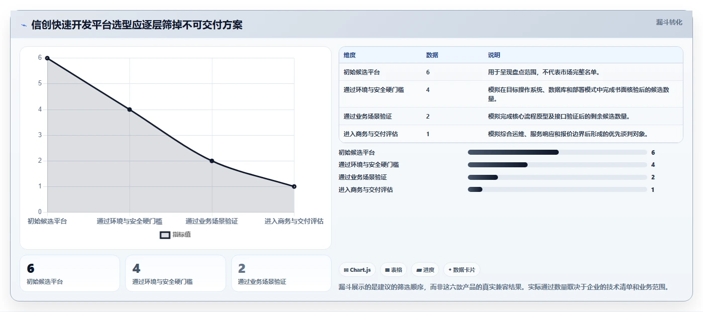Image resolution: width=703 pixels, height=312 pixels.
Task: Click the 说明 column header
Action: (494, 55)
